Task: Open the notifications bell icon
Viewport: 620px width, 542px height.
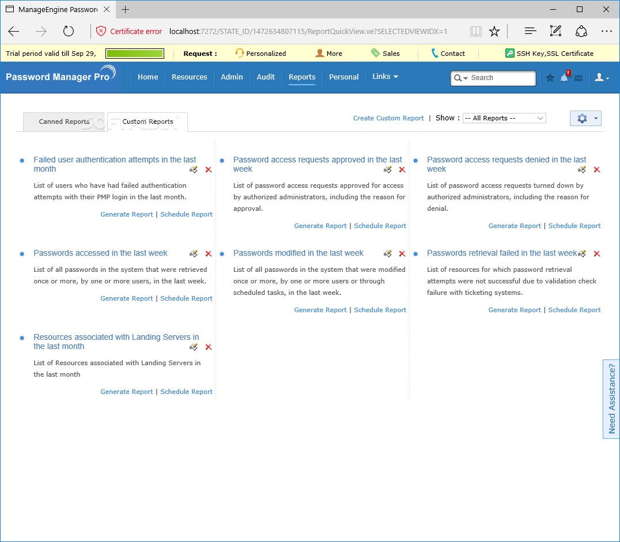Action: click(x=565, y=77)
